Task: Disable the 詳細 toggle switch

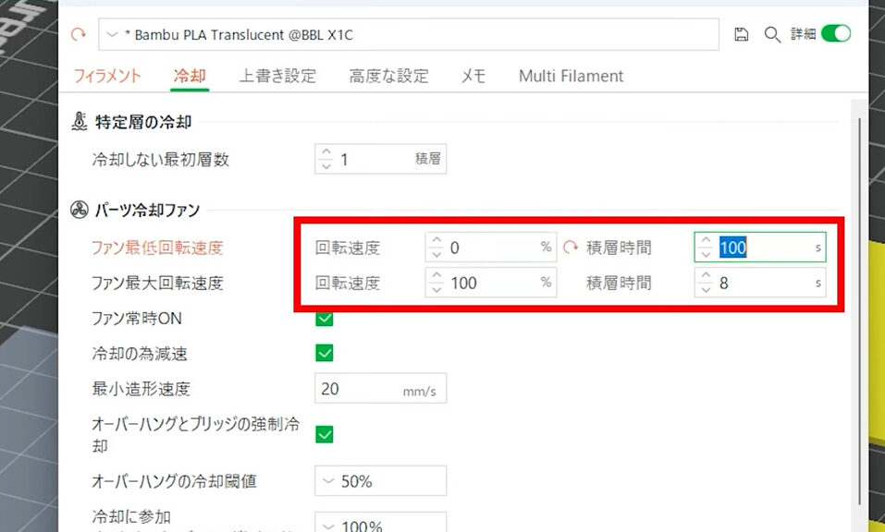Action: (x=837, y=32)
